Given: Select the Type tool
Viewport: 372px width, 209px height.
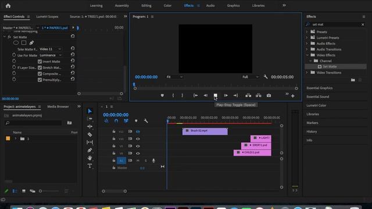Looking at the screenshot, I should pos(90,166).
